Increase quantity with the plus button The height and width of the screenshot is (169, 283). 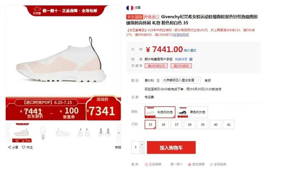[142, 144]
